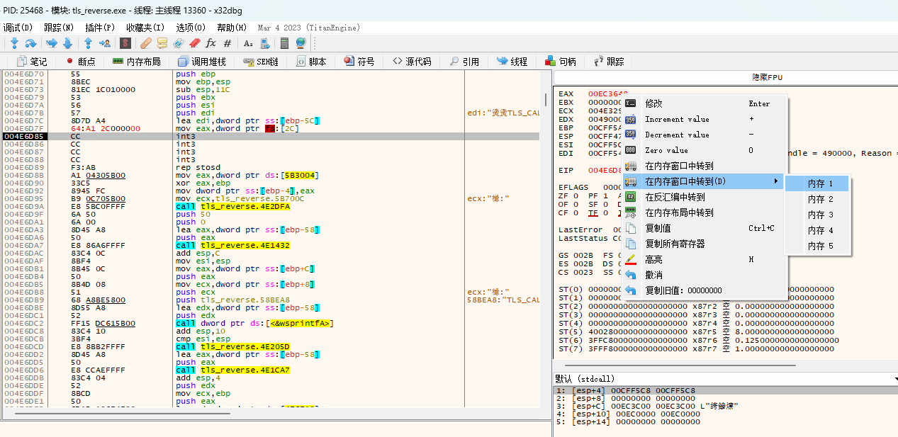Click the Step Over toolbar icon
The height and width of the screenshot is (437, 898).
30,43
